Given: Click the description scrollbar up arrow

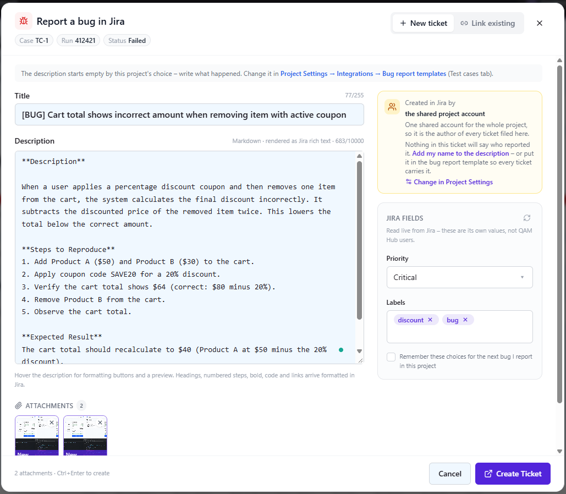Looking at the screenshot, I should pos(359,156).
